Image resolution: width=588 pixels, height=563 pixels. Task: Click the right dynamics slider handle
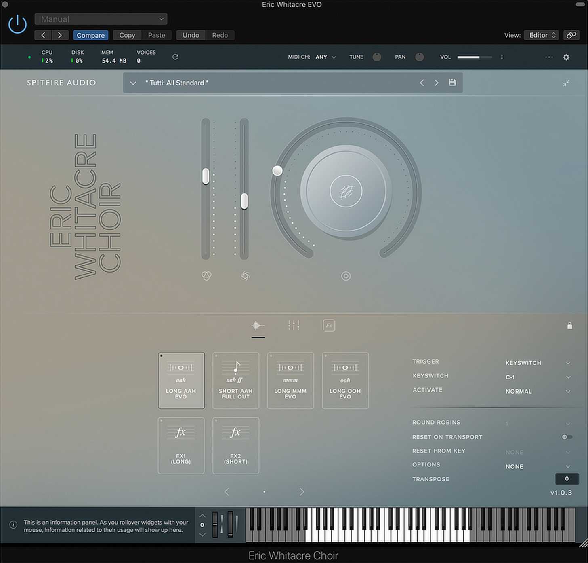pos(244,201)
